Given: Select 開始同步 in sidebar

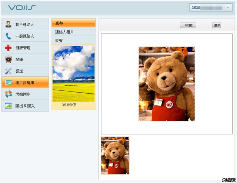Looking at the screenshot, I should [25, 94].
